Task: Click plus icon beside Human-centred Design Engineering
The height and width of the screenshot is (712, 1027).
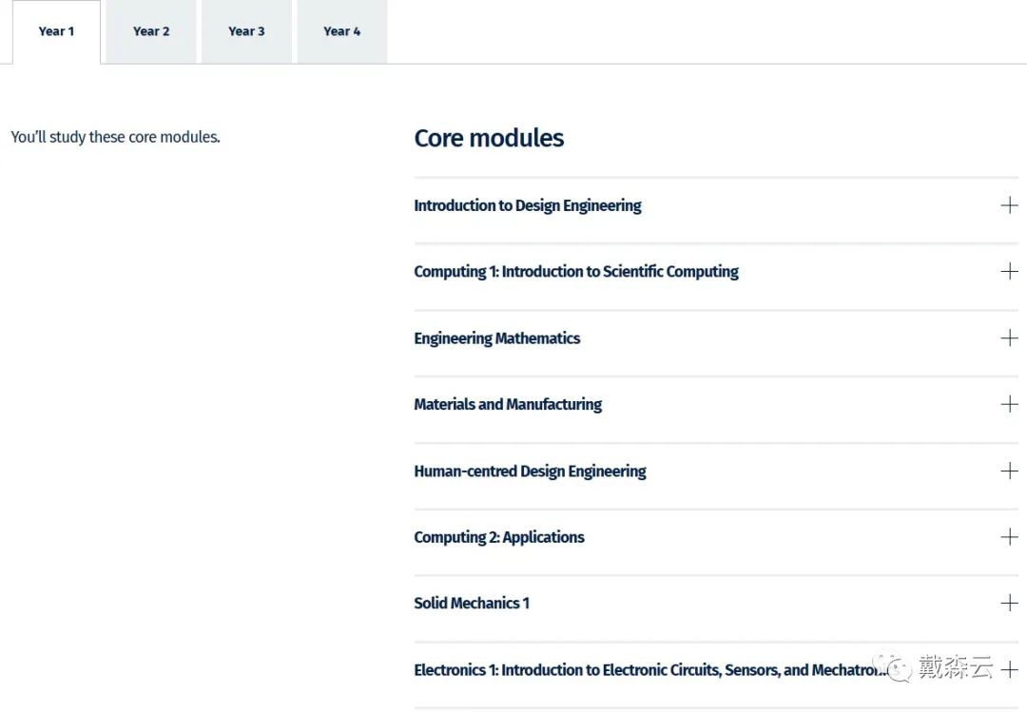Action: 1009,471
